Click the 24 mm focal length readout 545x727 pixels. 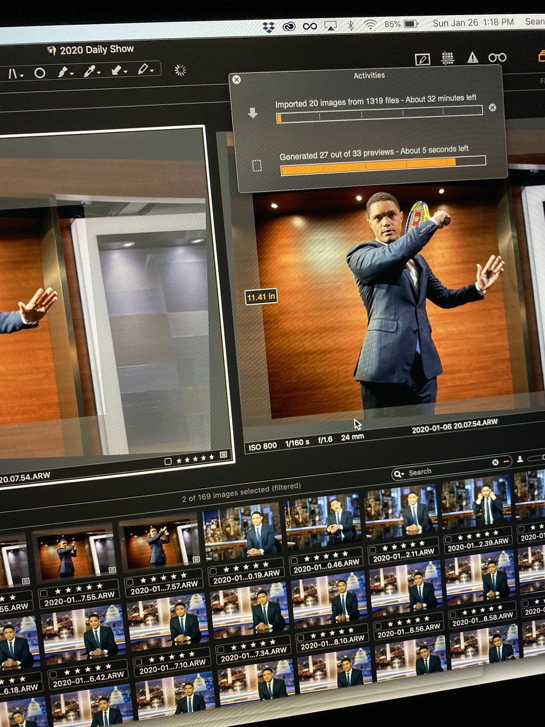(x=352, y=437)
